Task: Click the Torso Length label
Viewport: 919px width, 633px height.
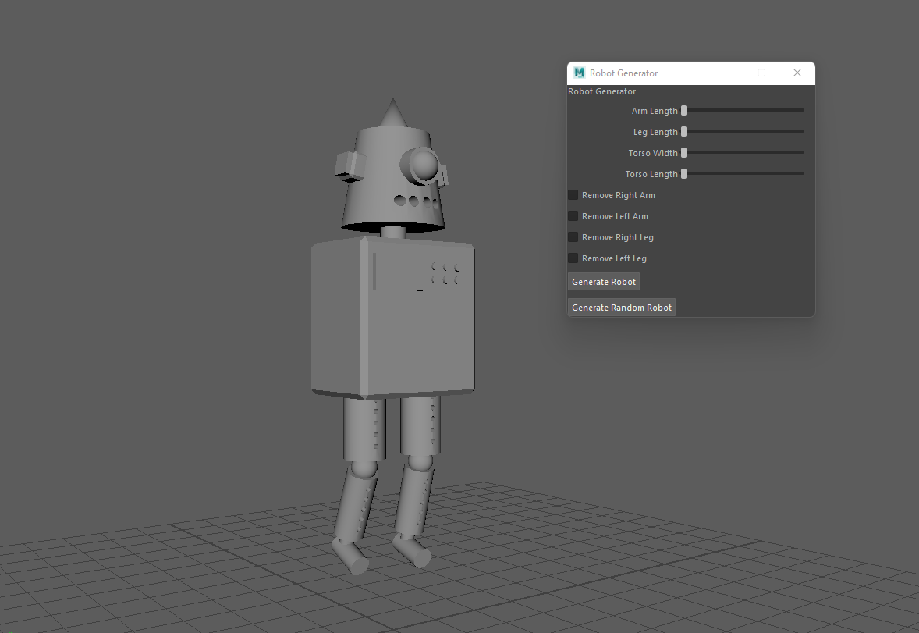Action: pyautogui.click(x=651, y=174)
